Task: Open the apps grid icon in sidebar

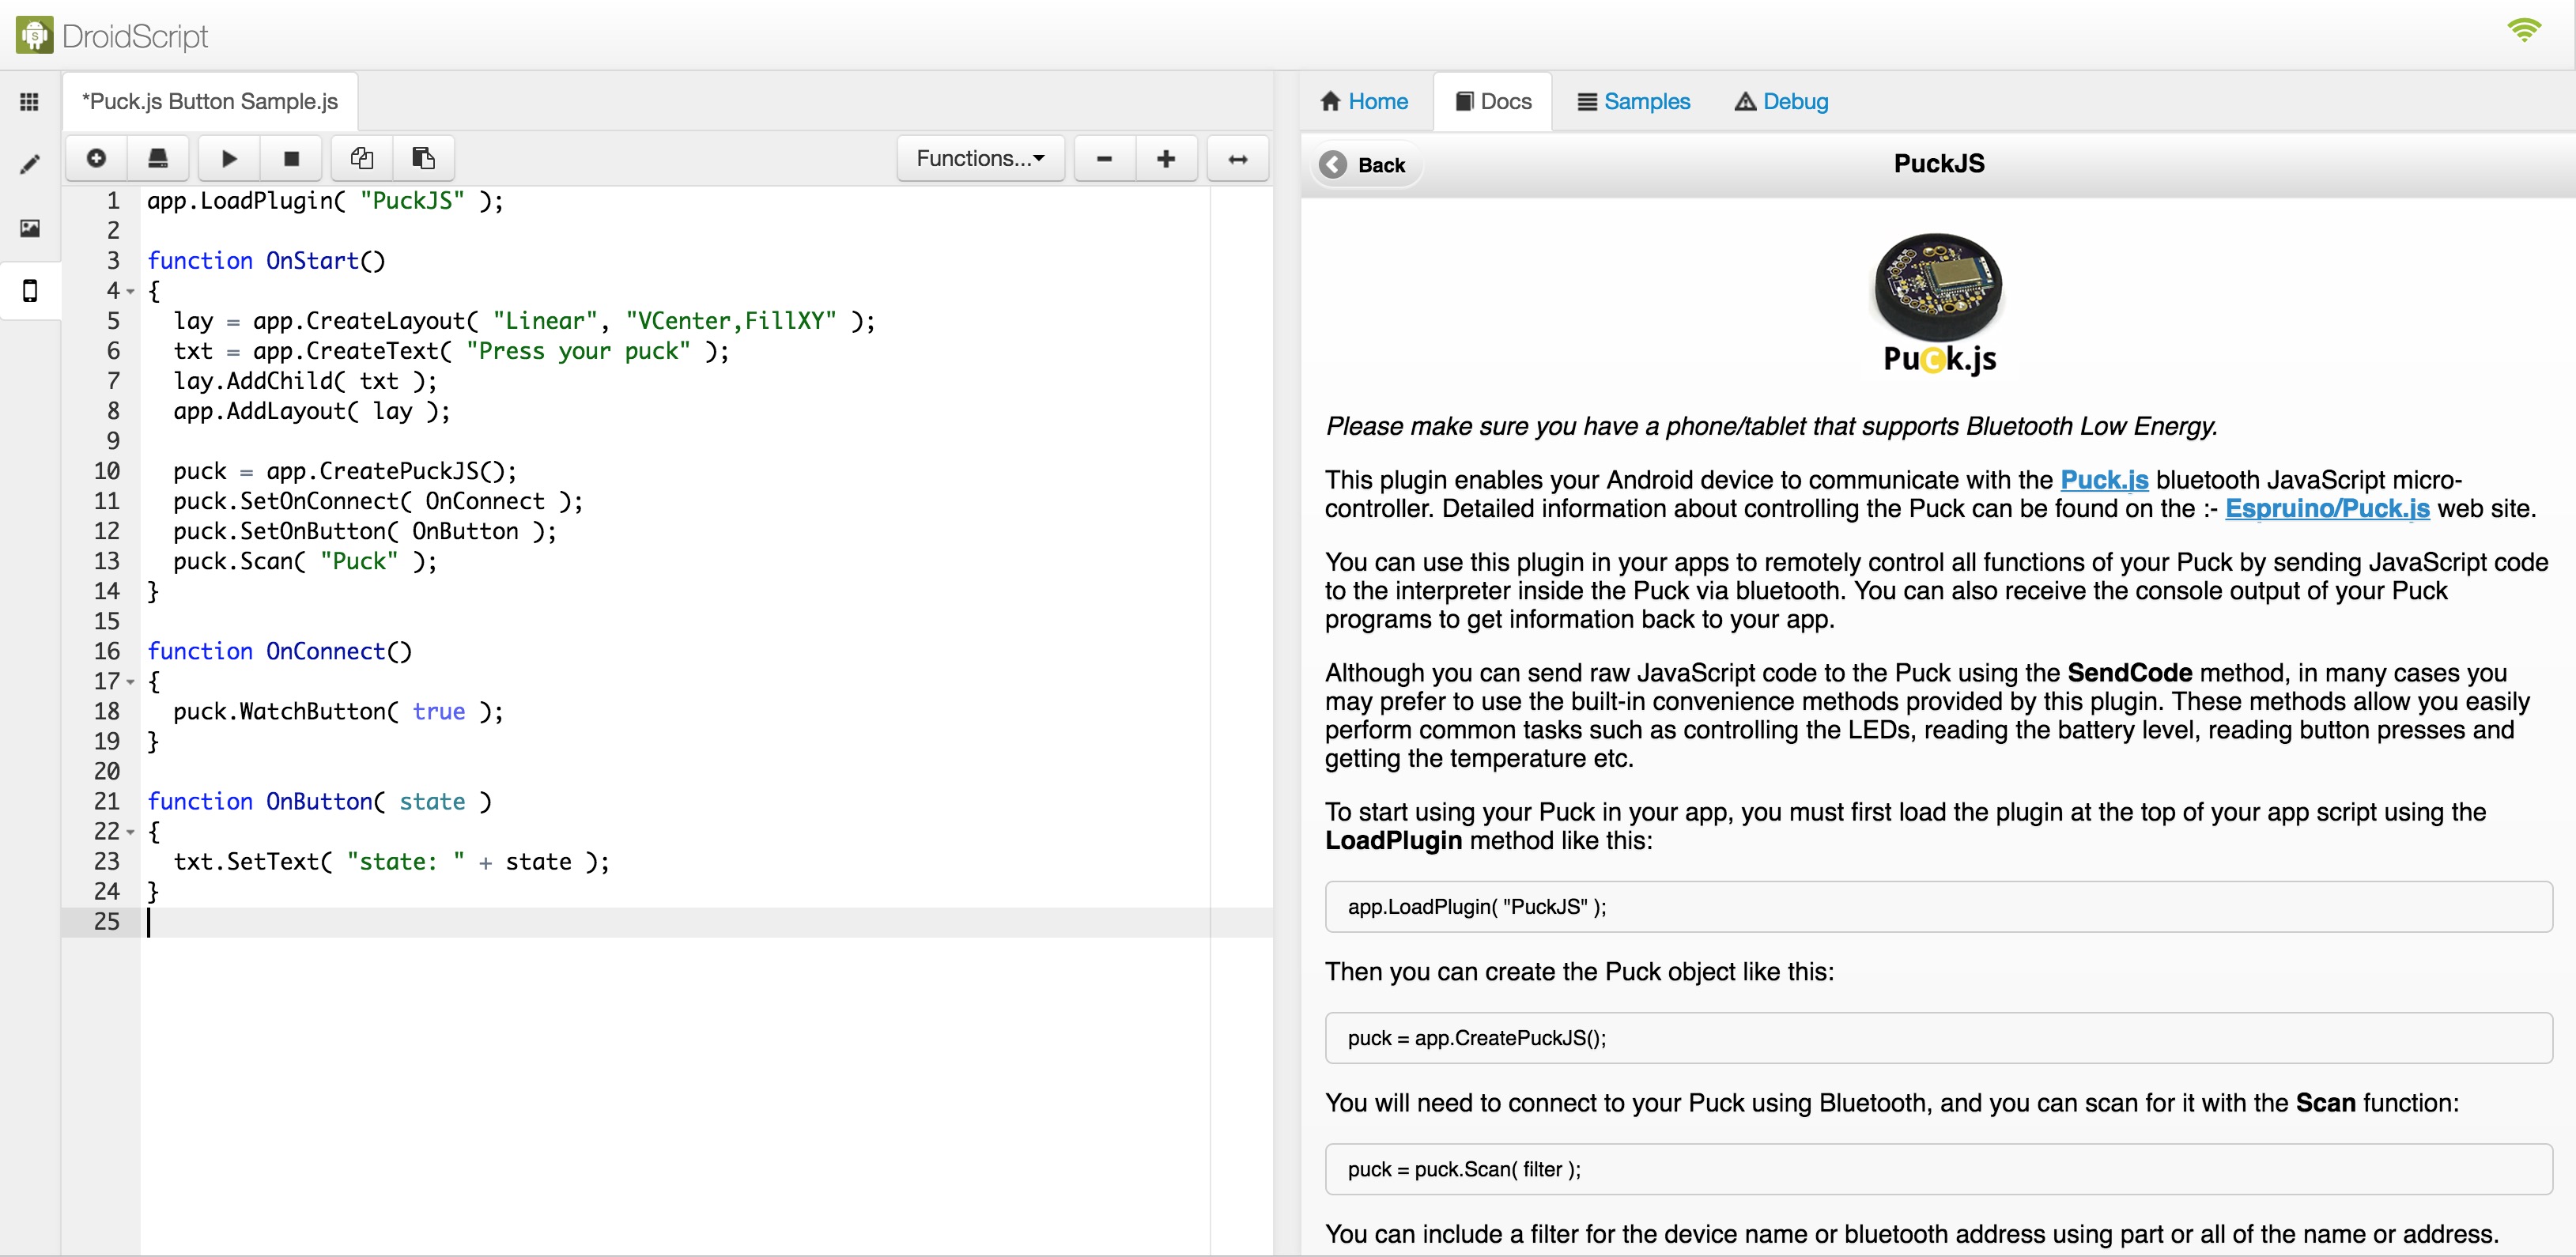Action: [30, 101]
